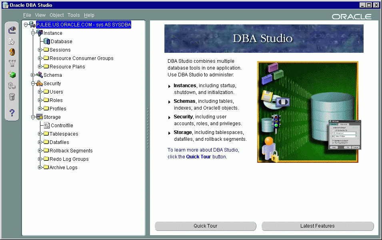The height and width of the screenshot is (240, 382).
Task: Select the Database icon under Instance
Action: point(46,41)
